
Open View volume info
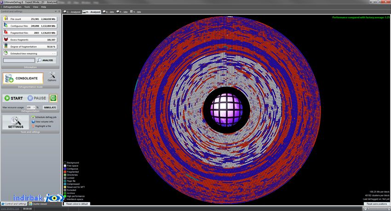pos(43,122)
